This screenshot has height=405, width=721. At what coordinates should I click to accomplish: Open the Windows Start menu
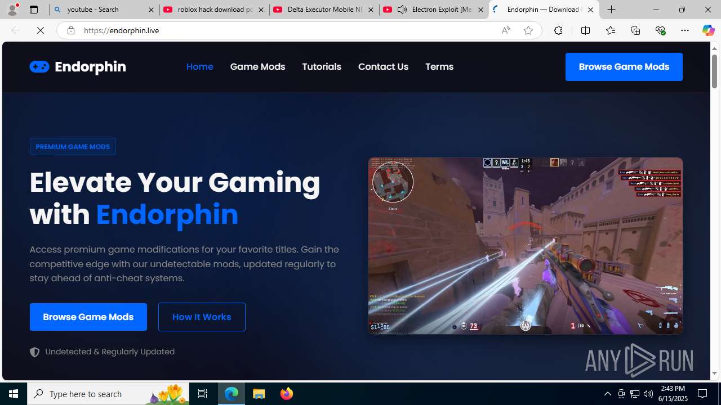(x=14, y=394)
